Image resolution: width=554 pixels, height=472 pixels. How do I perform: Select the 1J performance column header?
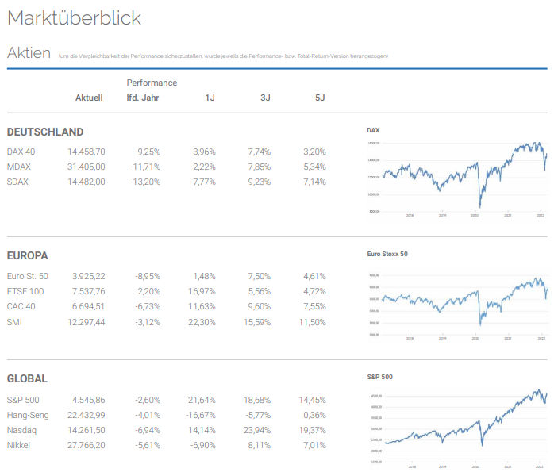210,98
